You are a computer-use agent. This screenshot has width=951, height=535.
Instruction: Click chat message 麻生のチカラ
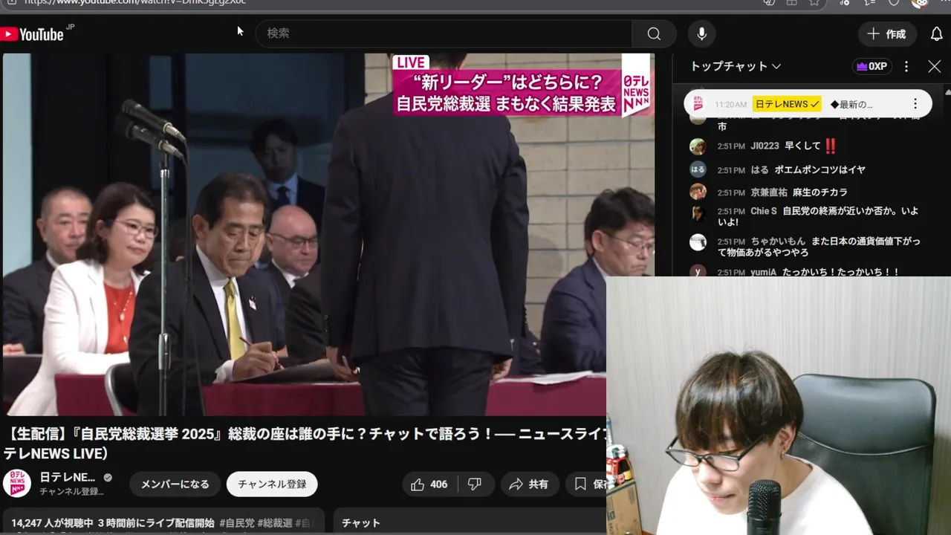820,192
